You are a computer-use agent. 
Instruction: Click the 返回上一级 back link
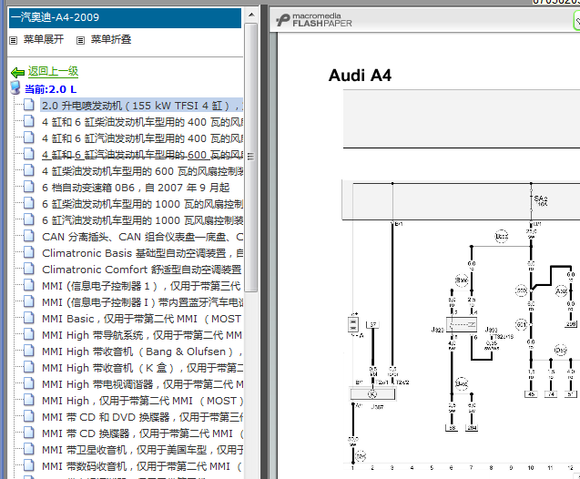coord(53,71)
